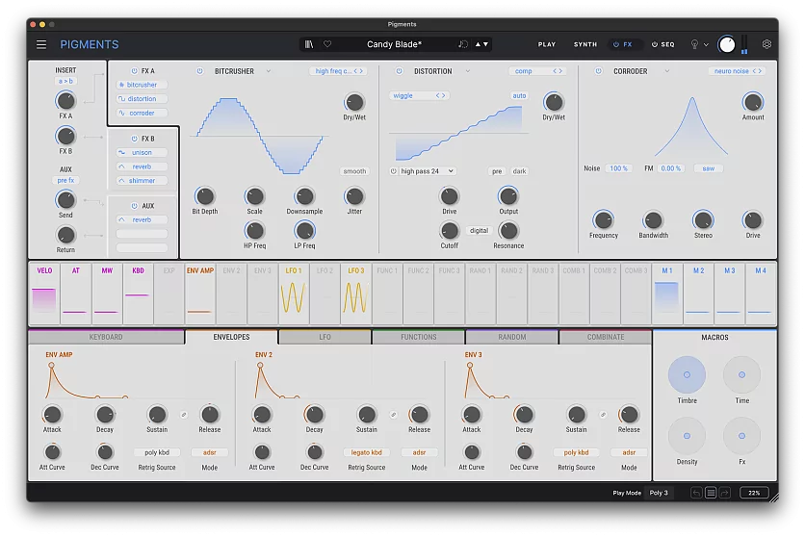
Task: Open the wiggle distortion type selector
Action: (x=419, y=96)
